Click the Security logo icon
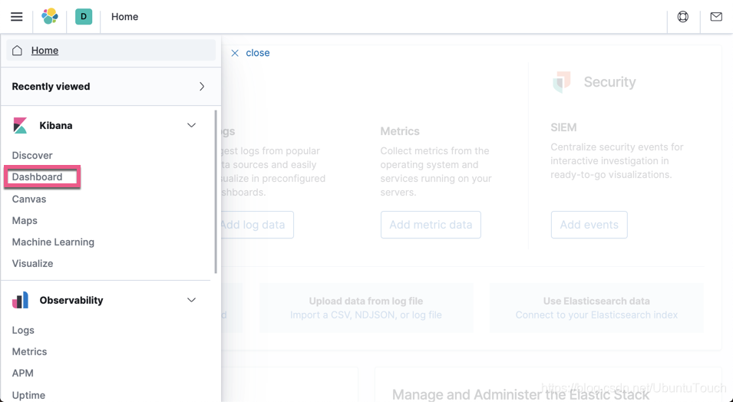733x402 pixels. pos(562,82)
